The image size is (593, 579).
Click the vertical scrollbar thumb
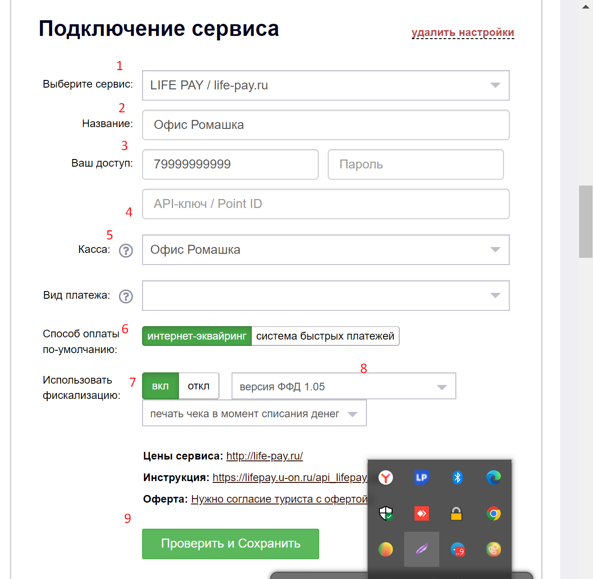click(x=586, y=221)
